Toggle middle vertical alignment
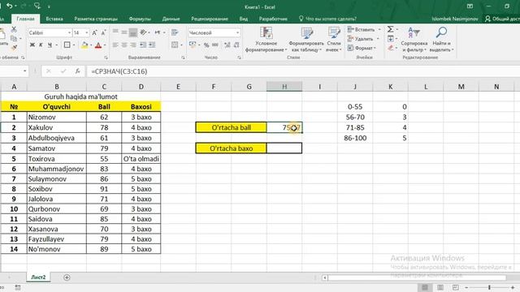Screen dimensions: 520x292 pyautogui.click(x=124, y=32)
